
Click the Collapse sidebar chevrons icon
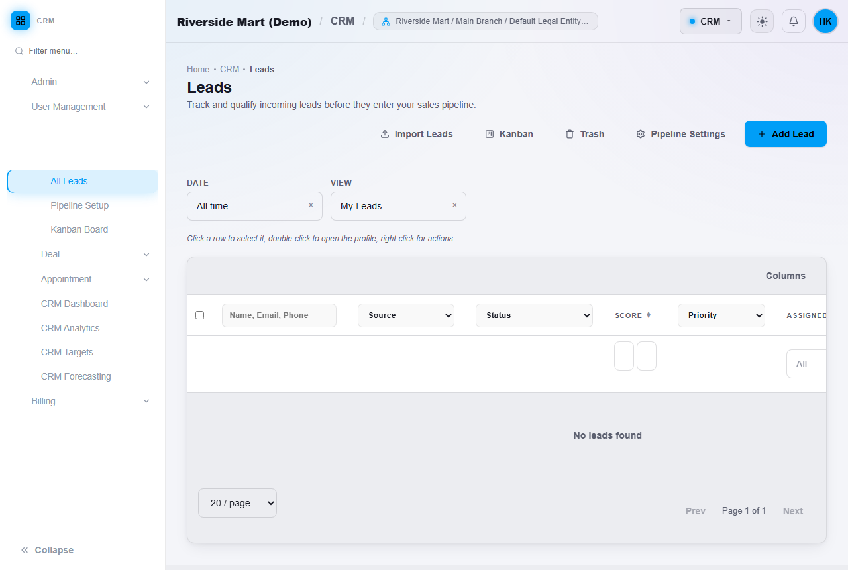pyautogui.click(x=25, y=550)
